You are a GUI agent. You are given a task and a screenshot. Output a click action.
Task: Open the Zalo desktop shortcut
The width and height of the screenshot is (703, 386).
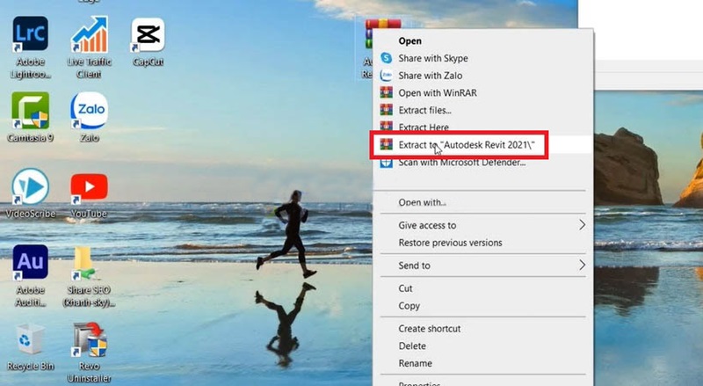pyautogui.click(x=89, y=112)
